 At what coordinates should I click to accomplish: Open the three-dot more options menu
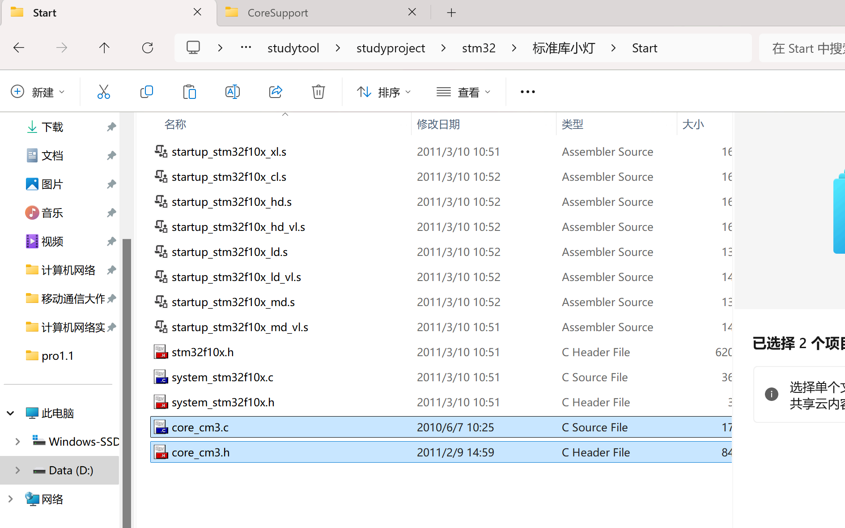pyautogui.click(x=527, y=92)
